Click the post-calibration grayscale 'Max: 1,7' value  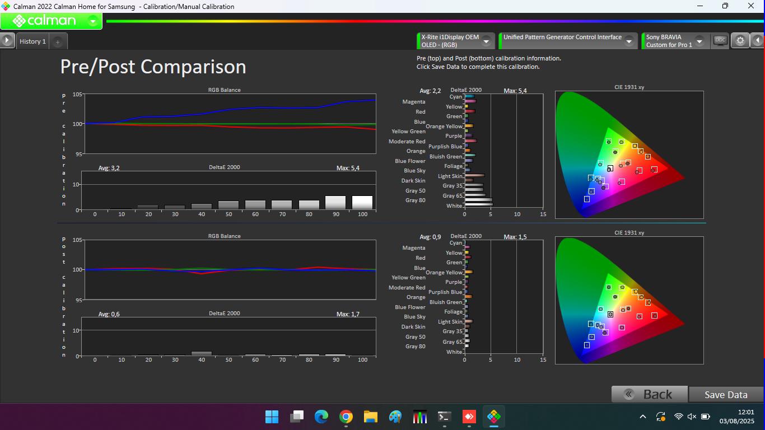click(348, 314)
